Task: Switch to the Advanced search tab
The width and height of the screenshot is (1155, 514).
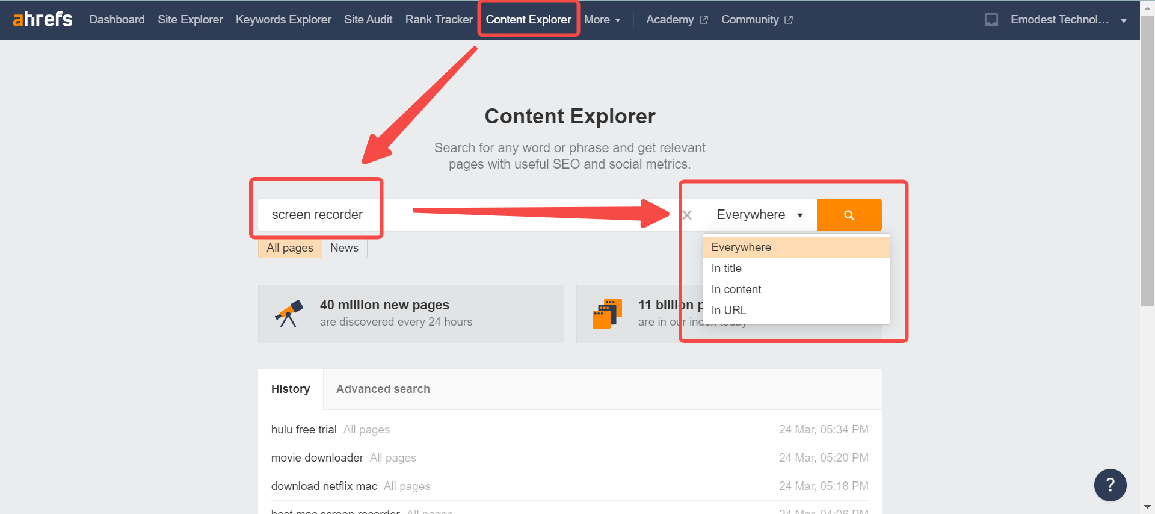Action: [x=383, y=389]
